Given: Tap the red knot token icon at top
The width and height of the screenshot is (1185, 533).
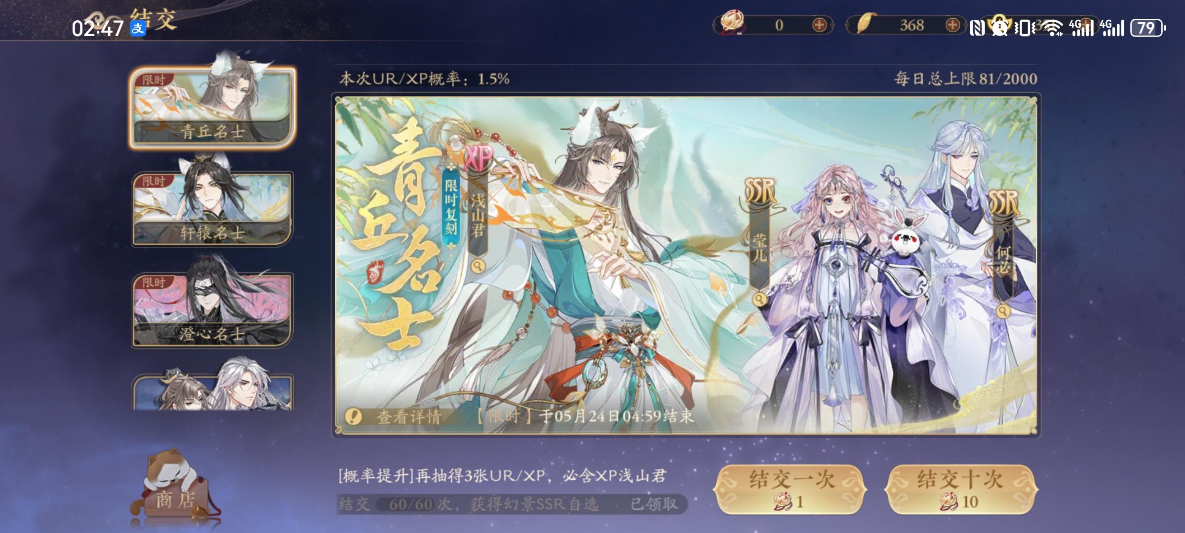Looking at the screenshot, I should [733, 23].
